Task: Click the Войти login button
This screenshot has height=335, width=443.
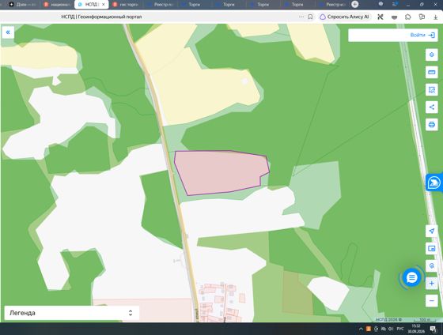Action: pos(422,35)
